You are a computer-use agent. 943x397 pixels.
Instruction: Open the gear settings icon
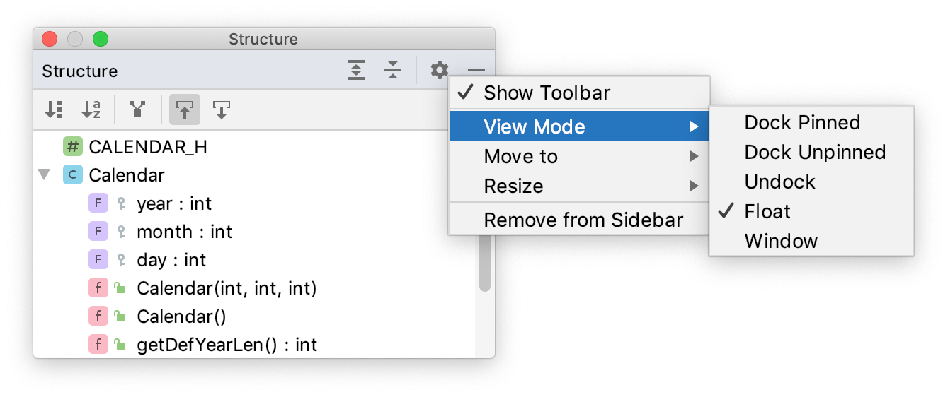pos(440,70)
